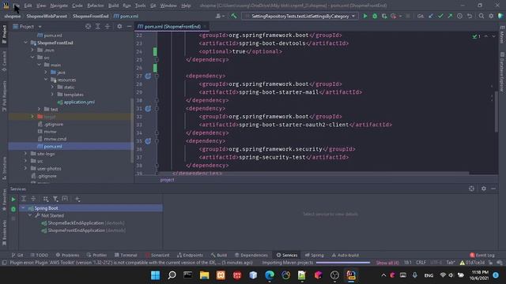This screenshot has height=284, width=506.
Task: Run service in Services panel
Action: (13, 200)
